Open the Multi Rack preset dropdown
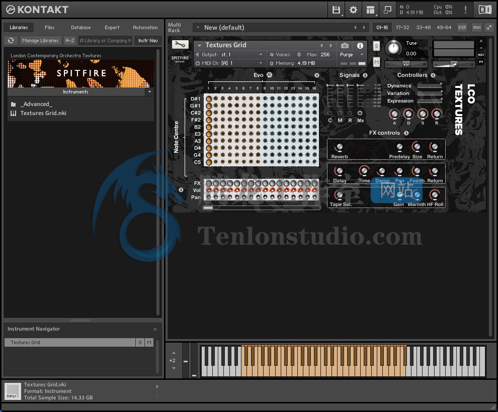 [x=198, y=28]
